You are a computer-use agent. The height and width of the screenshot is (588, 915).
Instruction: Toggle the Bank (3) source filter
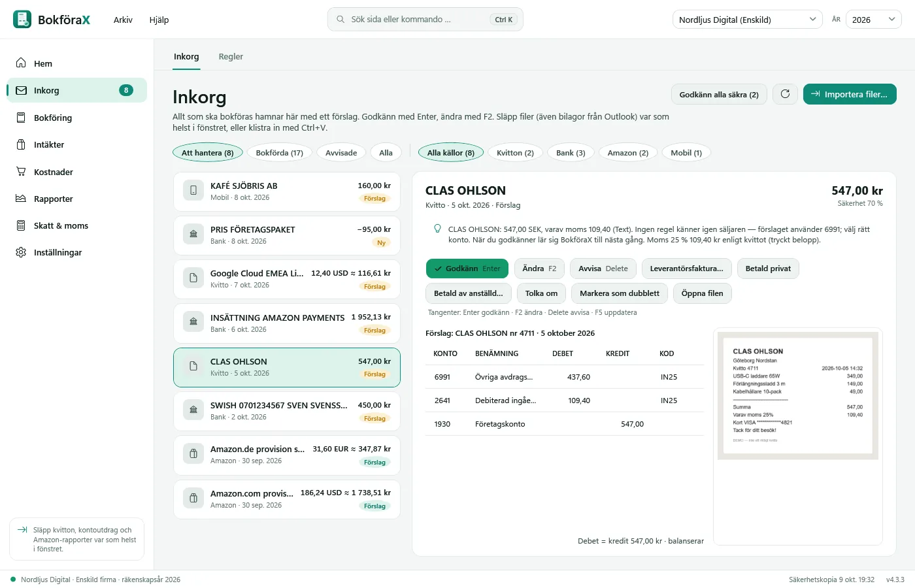[x=571, y=153]
